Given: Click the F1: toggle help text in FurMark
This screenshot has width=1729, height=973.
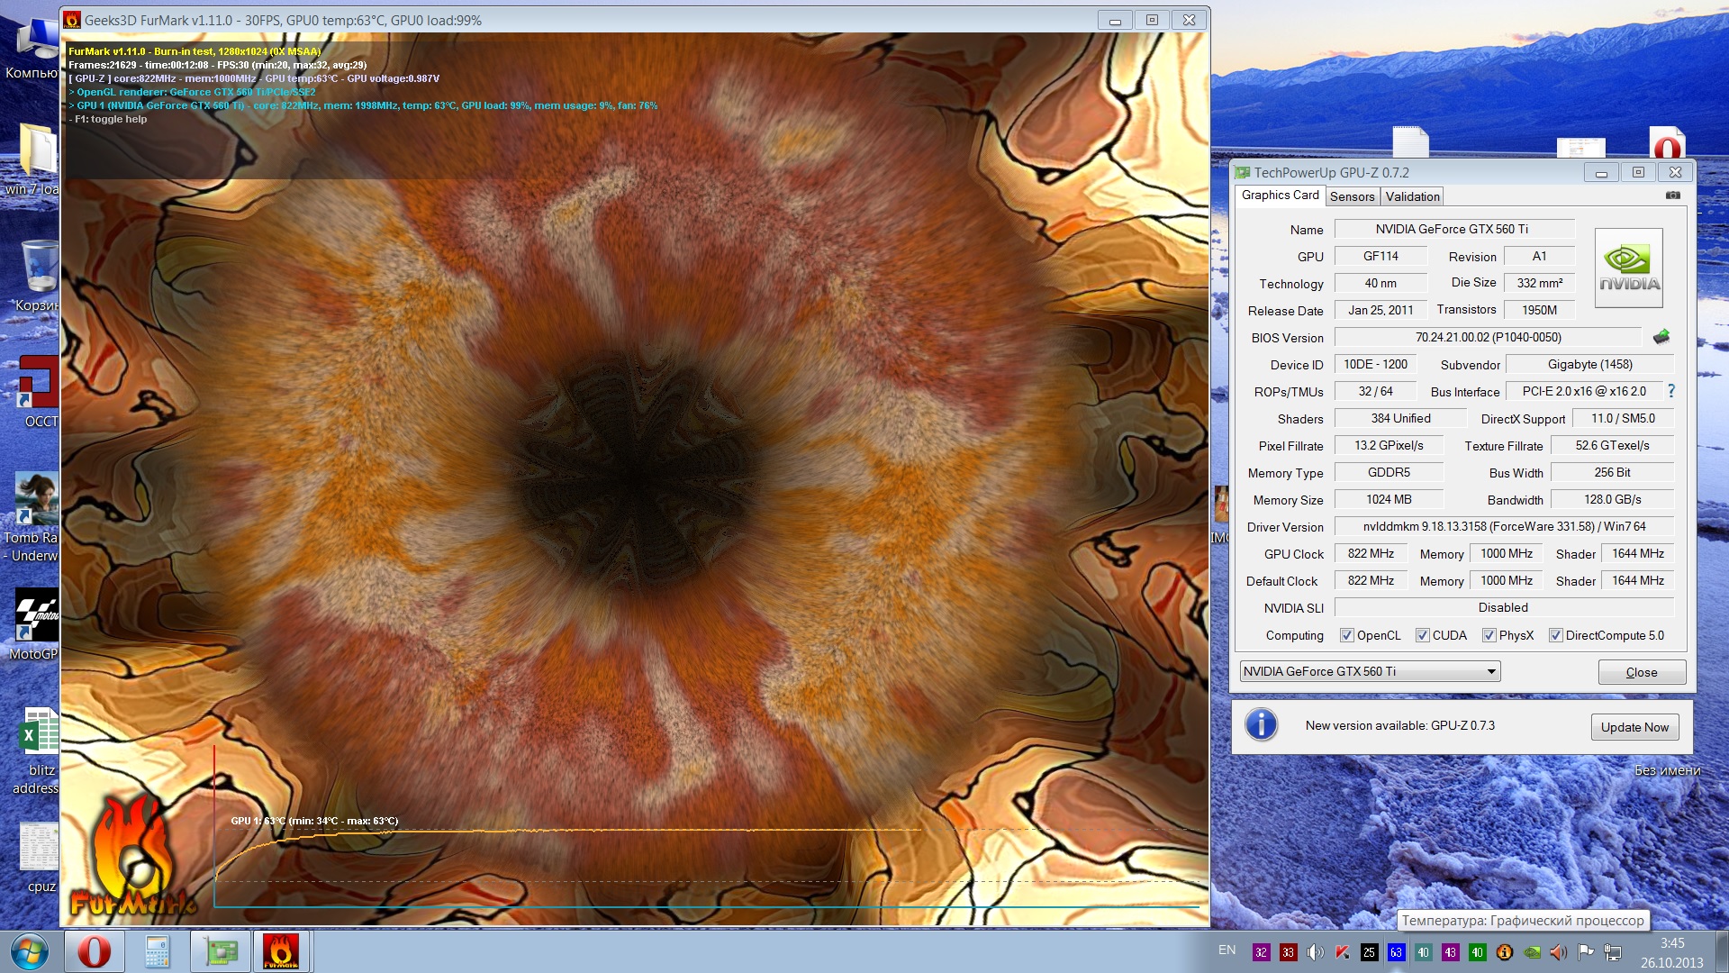Looking at the screenshot, I should (110, 119).
